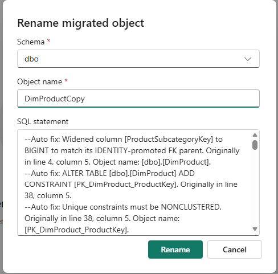Click the 'Schema' field label

(31, 42)
